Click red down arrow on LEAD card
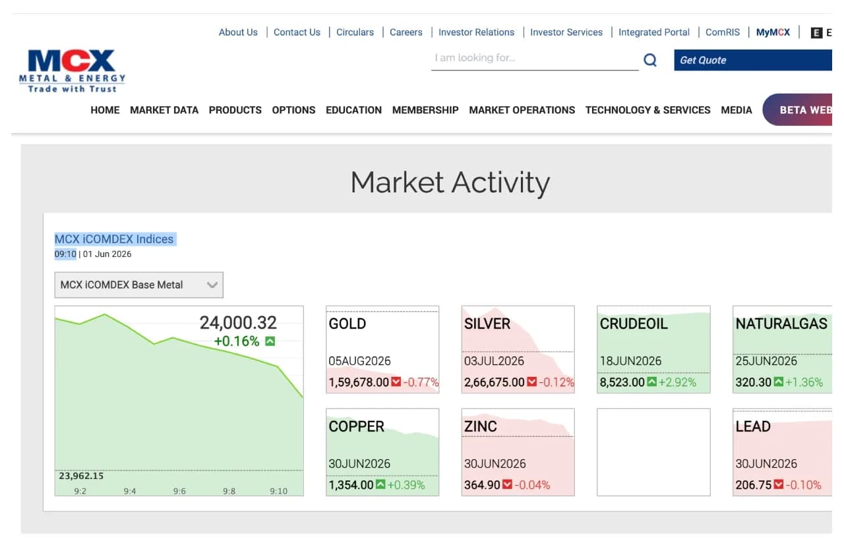The width and height of the screenshot is (844, 560). [779, 485]
